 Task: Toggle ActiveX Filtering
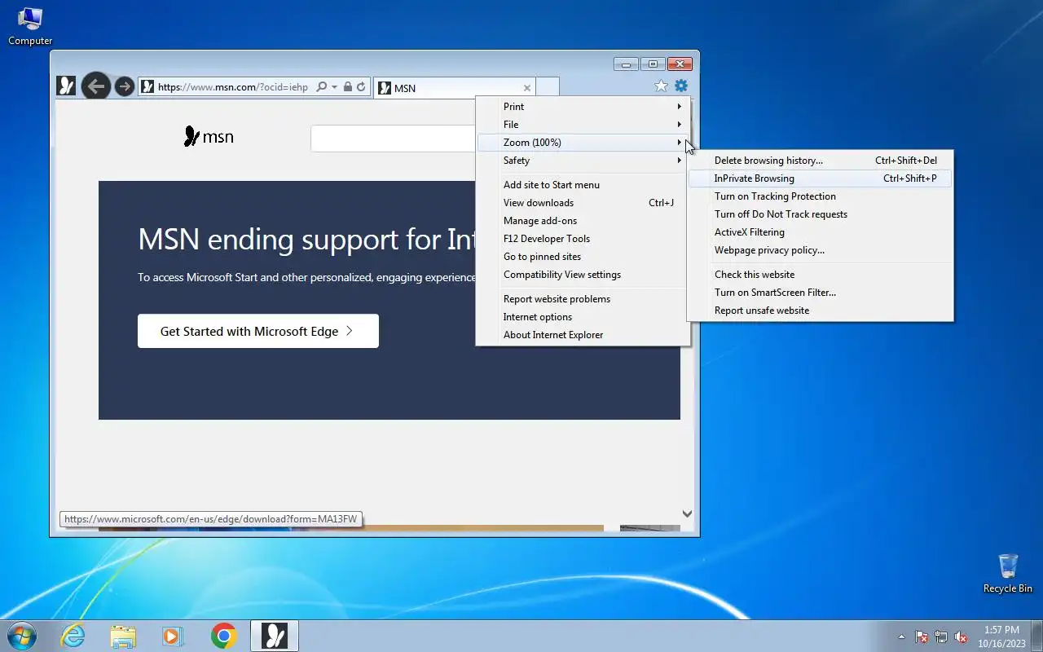(x=820, y=232)
